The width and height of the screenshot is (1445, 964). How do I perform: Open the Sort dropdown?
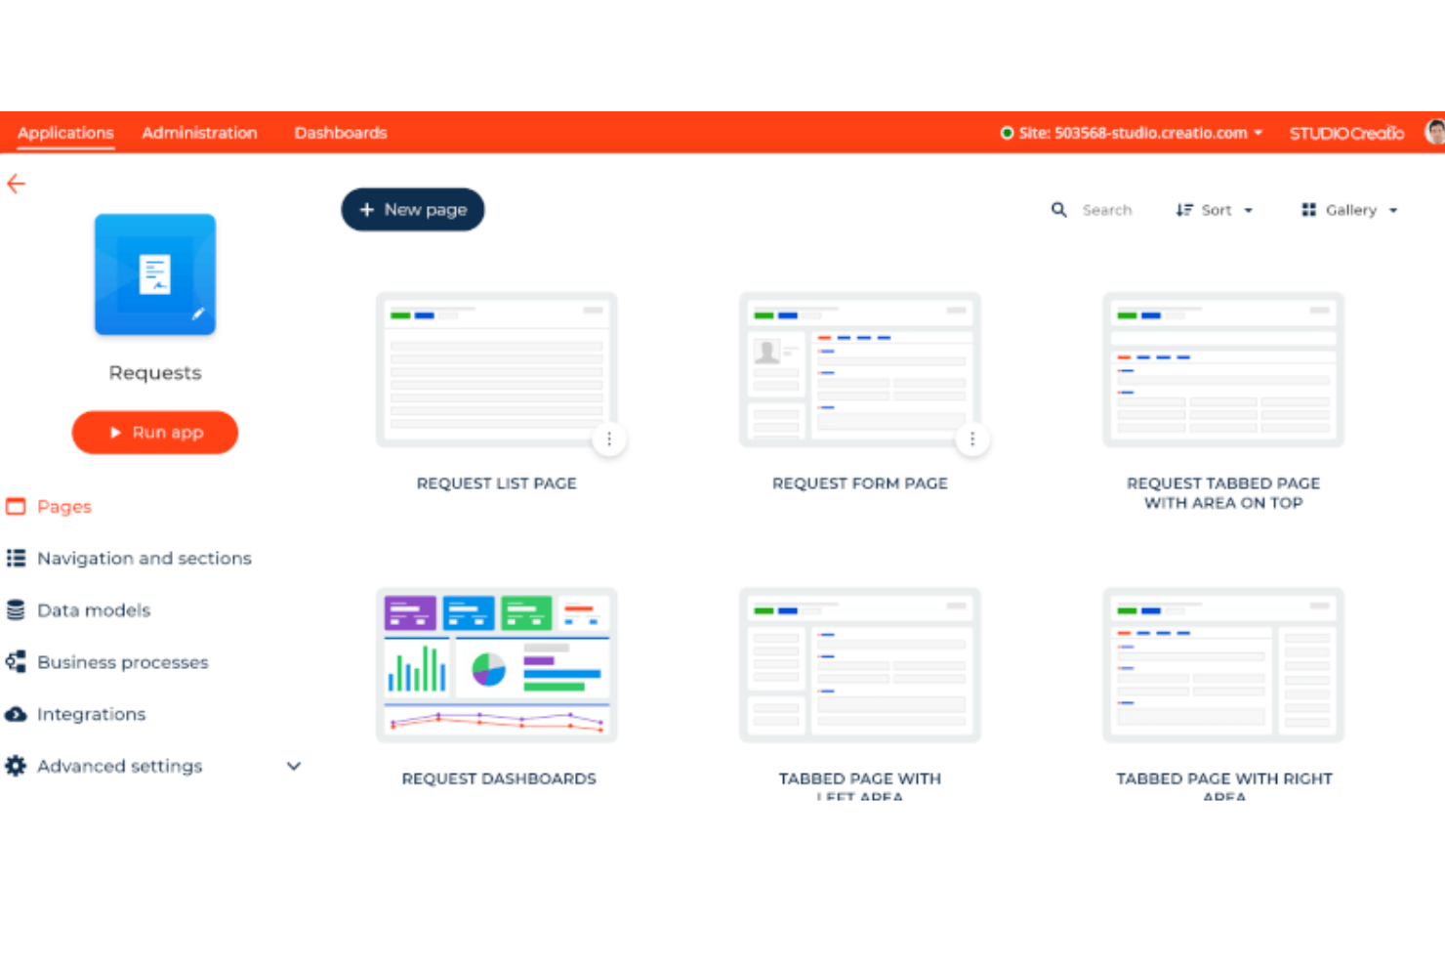pos(1214,209)
